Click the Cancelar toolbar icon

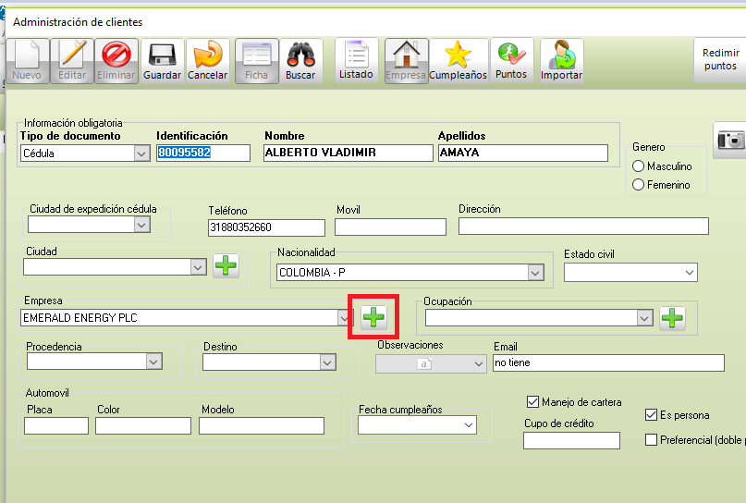207,55
